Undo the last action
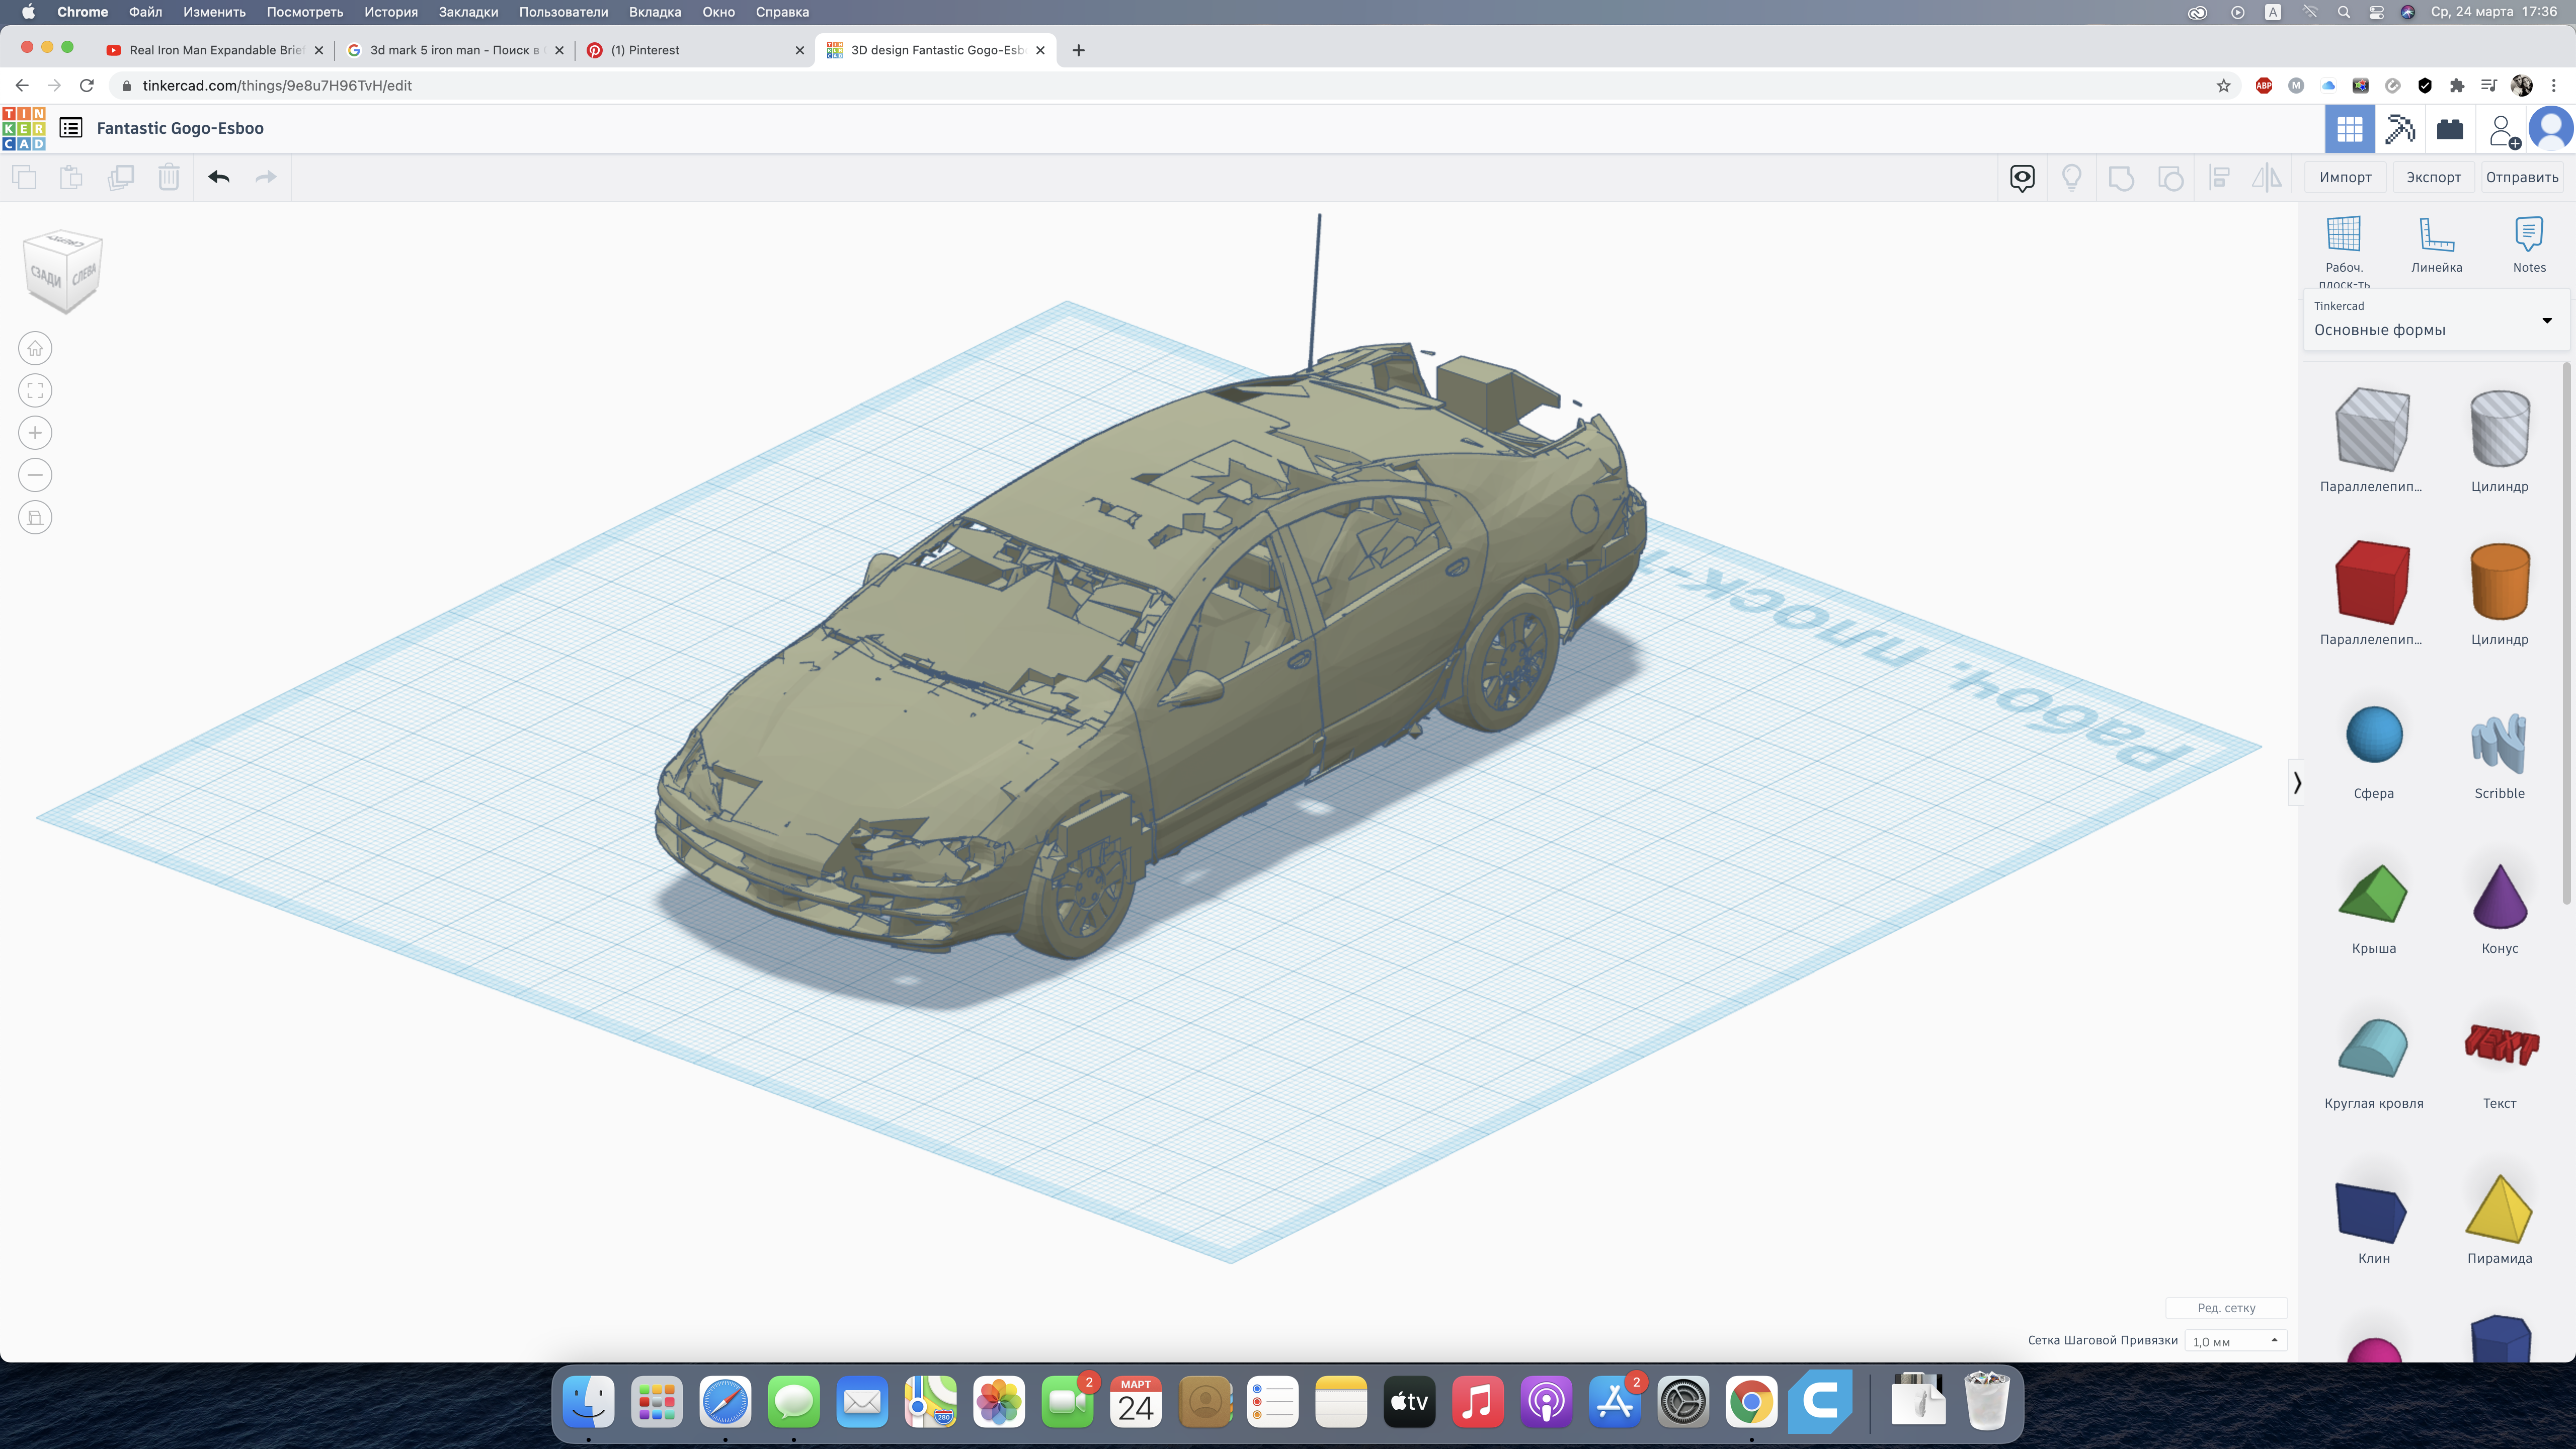 point(219,177)
